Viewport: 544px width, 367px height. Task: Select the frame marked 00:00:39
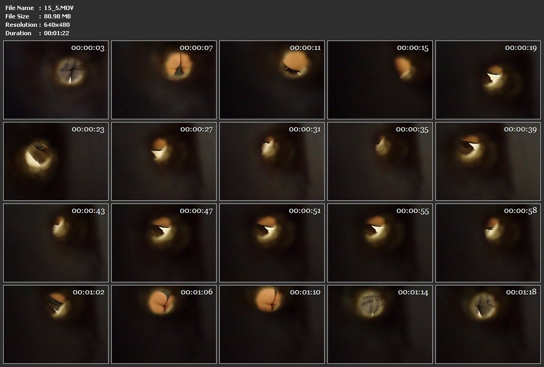click(488, 161)
